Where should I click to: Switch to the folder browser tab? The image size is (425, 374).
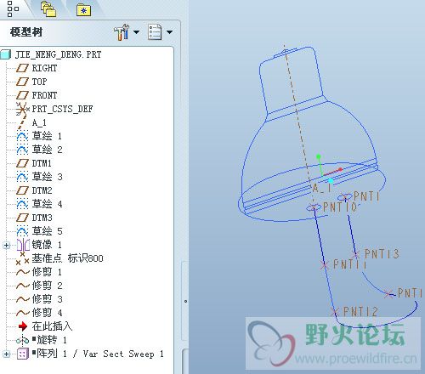pos(48,9)
